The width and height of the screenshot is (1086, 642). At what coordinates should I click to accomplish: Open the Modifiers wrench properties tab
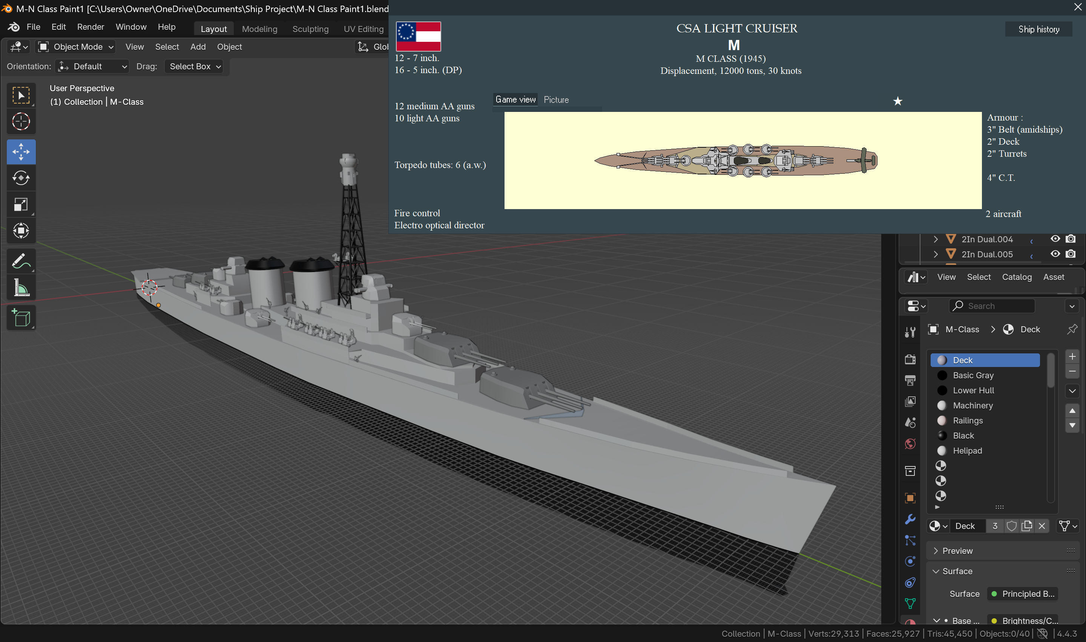click(910, 519)
